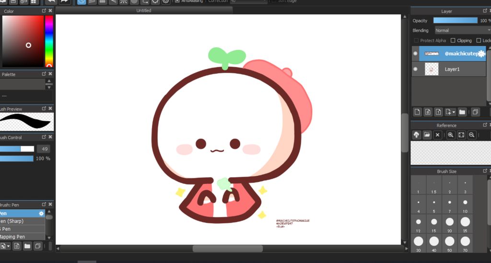This screenshot has width=491, height=263.
Task: Click the brush size value field 49
Action: [x=45, y=149]
